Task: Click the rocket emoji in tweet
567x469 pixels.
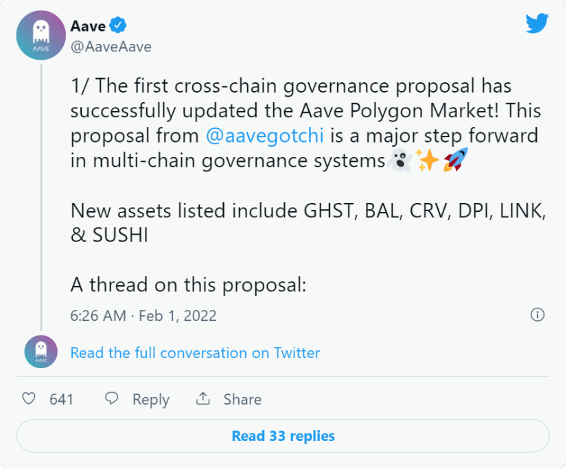Action: click(456, 159)
